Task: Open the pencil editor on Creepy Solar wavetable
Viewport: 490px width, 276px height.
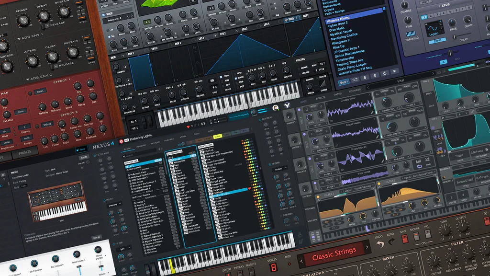Action: (x=372, y=113)
